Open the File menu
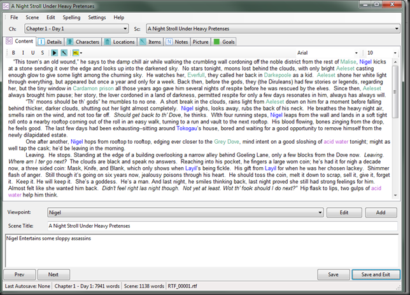 click(14, 18)
